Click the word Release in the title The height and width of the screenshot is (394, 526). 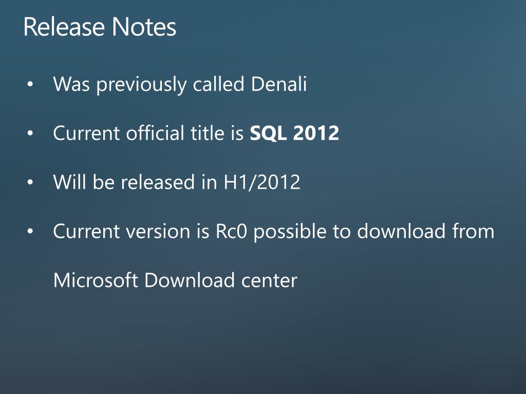64,27
